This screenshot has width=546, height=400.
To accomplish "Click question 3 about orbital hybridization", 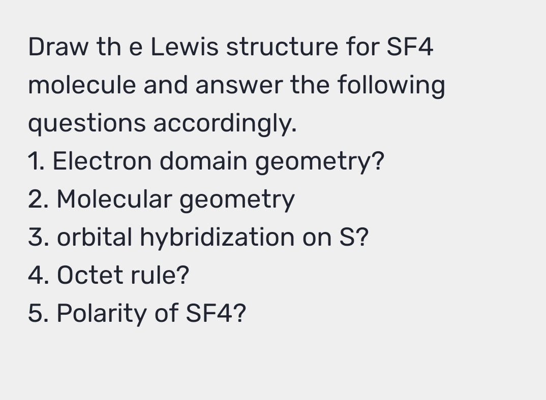I will click(198, 238).
